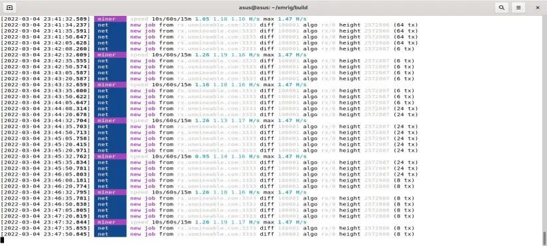Click the terminal cursor block

(2, 240)
